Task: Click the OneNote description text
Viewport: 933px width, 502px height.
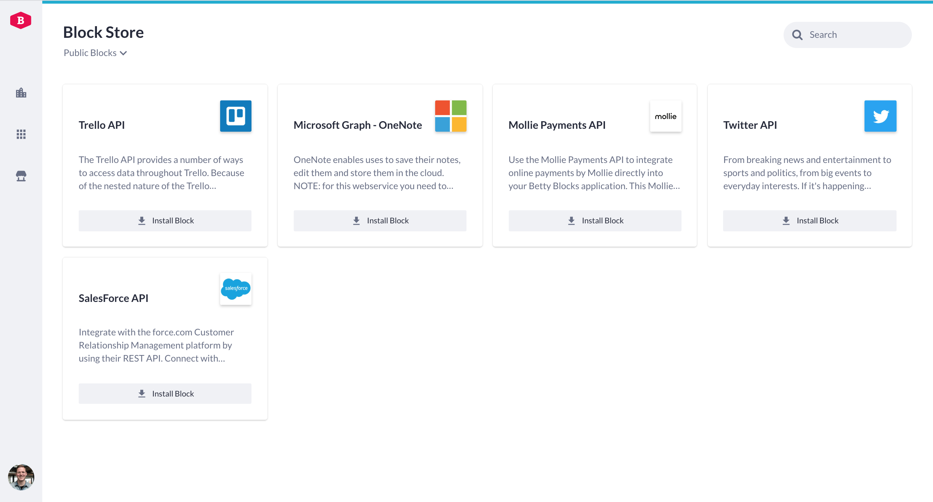Action: coord(377,173)
